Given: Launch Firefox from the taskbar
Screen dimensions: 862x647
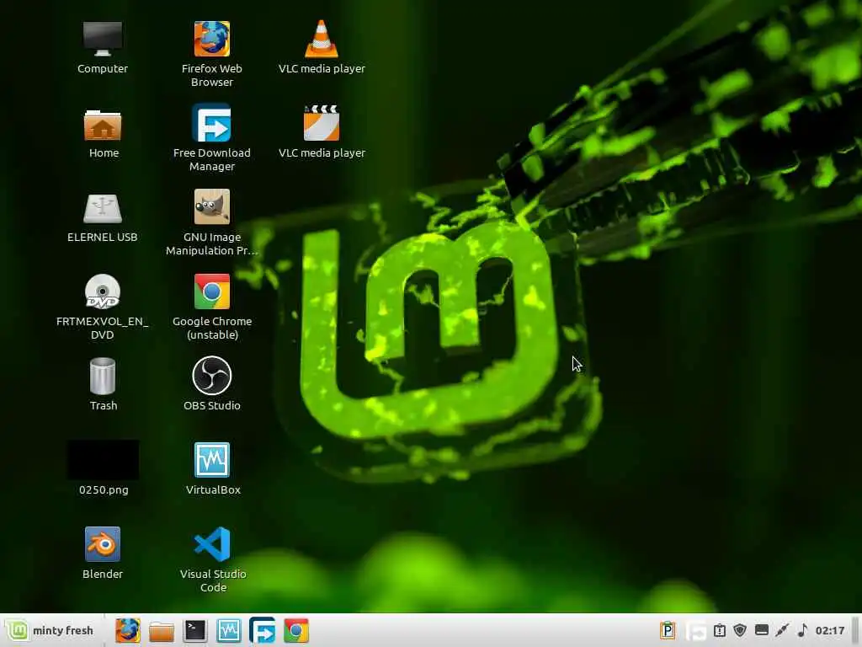Looking at the screenshot, I should (128, 630).
